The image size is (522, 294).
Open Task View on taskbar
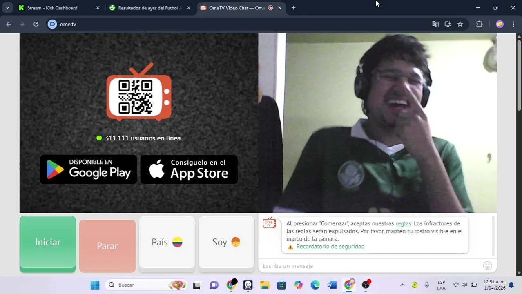[196, 285]
